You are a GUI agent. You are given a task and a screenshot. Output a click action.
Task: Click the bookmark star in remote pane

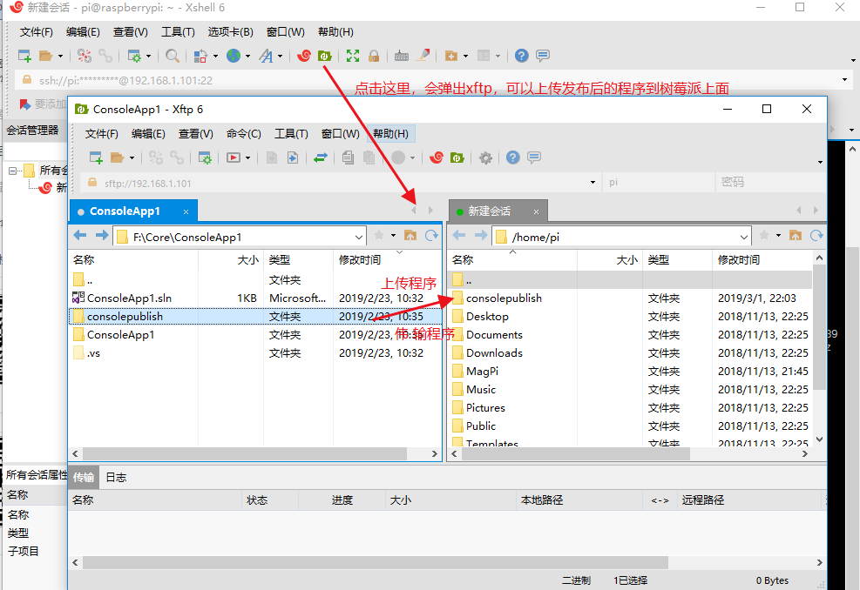click(x=764, y=236)
